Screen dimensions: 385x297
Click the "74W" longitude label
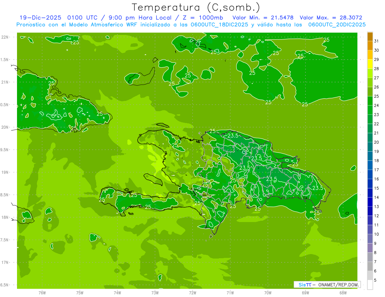pos(117,293)
